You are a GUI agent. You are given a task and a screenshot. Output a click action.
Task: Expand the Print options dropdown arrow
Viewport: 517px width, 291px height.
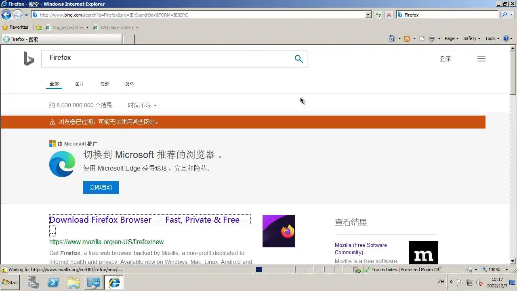(439, 39)
